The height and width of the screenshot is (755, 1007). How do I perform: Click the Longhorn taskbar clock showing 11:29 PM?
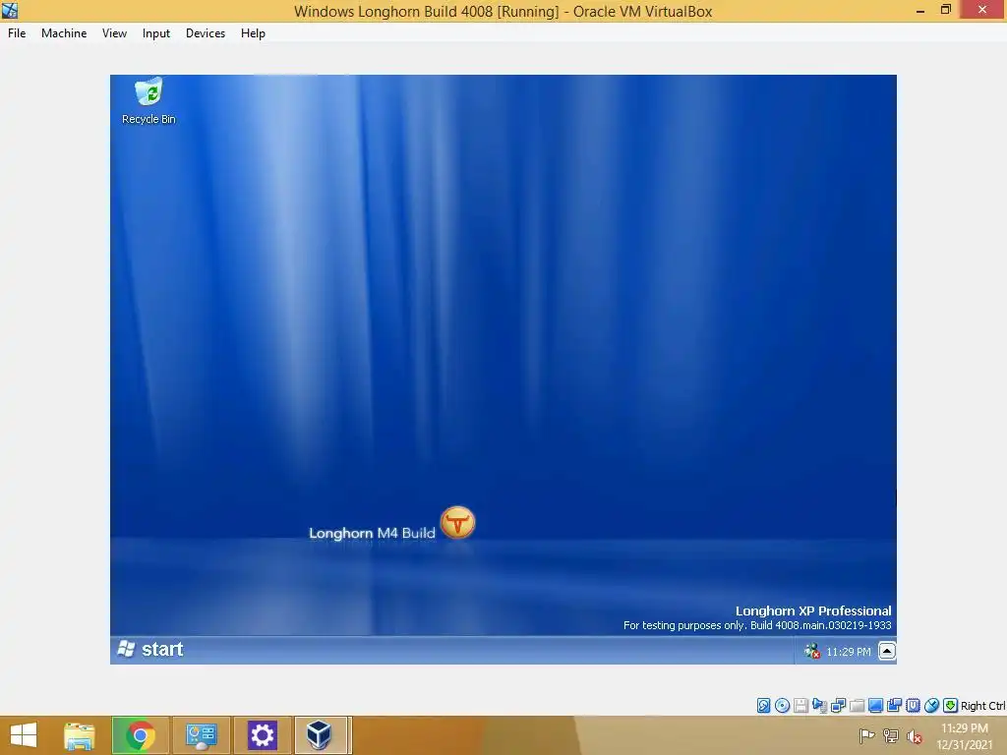coord(849,652)
